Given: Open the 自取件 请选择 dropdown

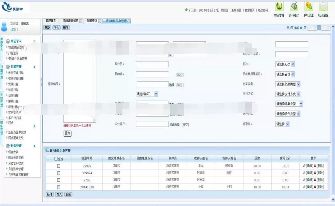Looking at the screenshot, I should tap(282, 124).
